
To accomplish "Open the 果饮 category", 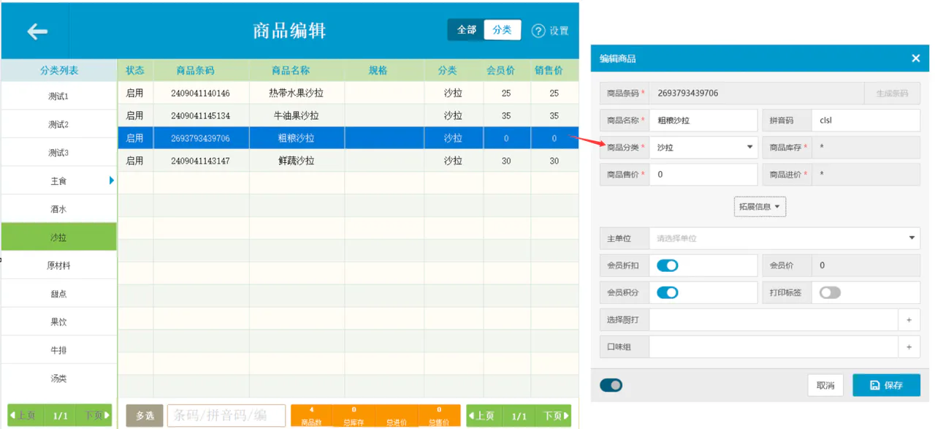I will 58,322.
